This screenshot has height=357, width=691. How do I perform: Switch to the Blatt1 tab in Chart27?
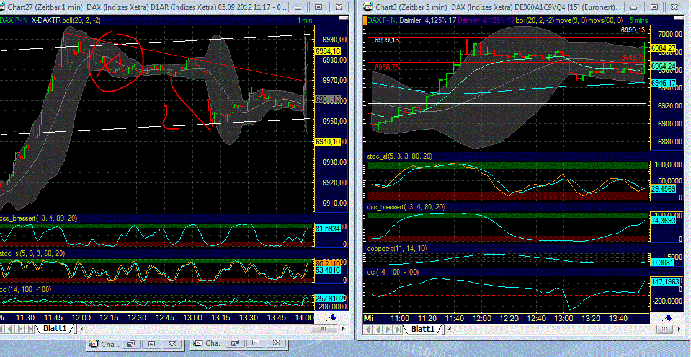[56, 328]
